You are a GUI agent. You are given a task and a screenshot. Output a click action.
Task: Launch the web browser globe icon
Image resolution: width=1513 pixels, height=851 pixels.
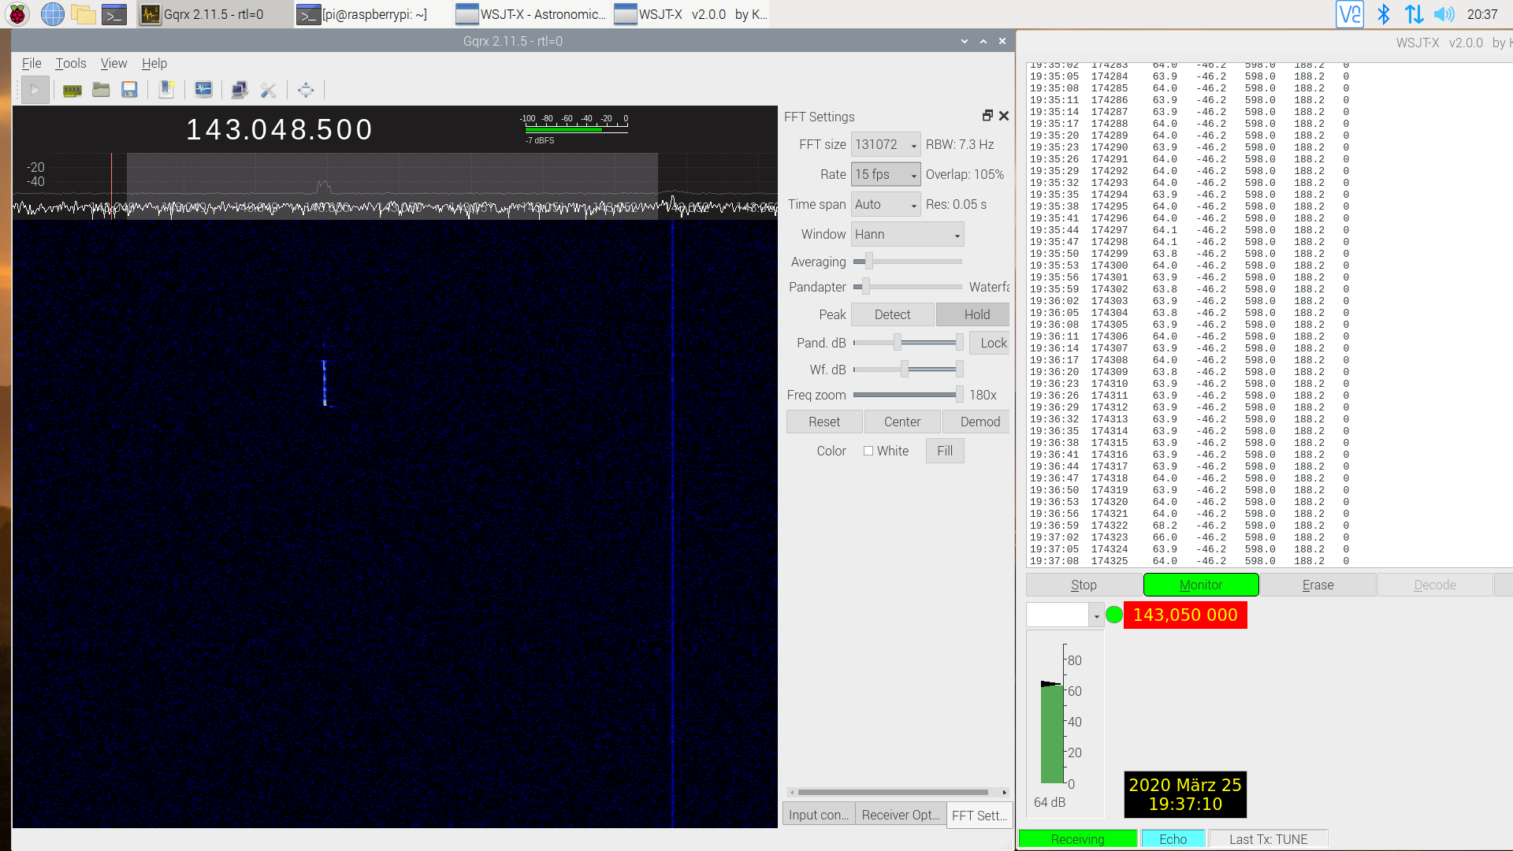point(52,14)
